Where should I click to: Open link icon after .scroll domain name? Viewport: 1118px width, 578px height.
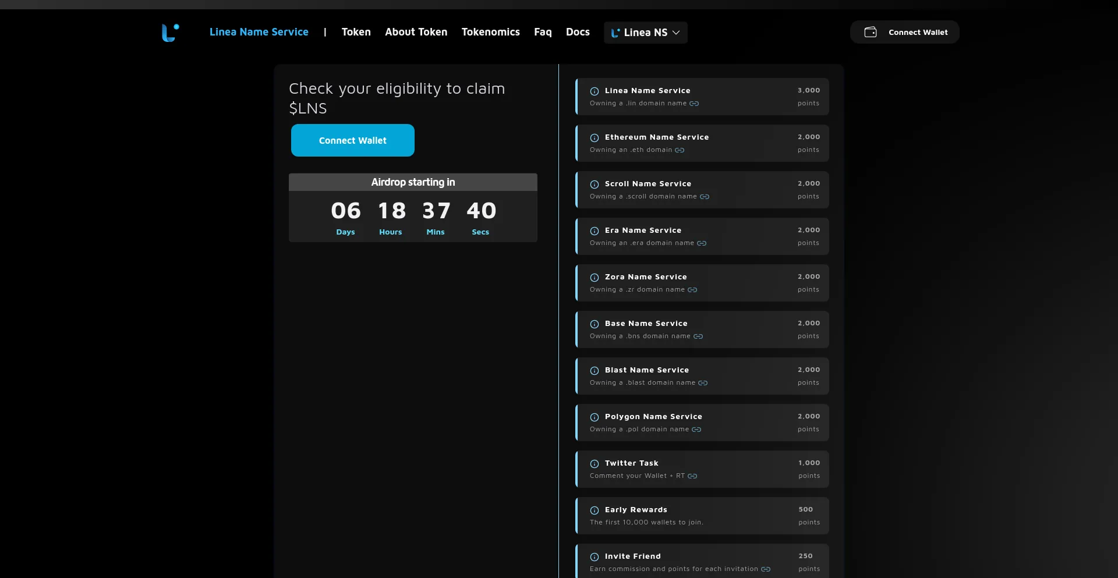pos(705,197)
